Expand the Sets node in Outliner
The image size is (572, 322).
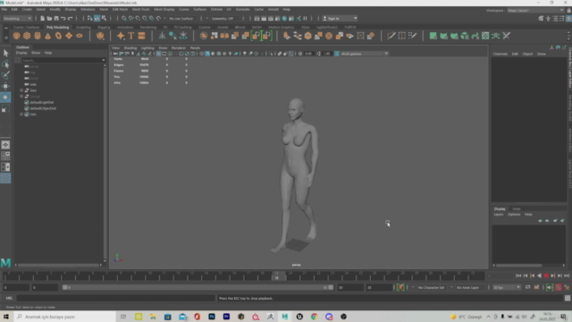click(x=21, y=114)
